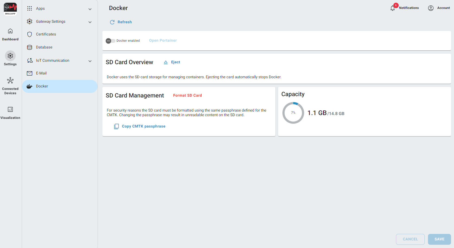Open the E-Mail settings item
The height and width of the screenshot is (248, 454).
click(41, 73)
